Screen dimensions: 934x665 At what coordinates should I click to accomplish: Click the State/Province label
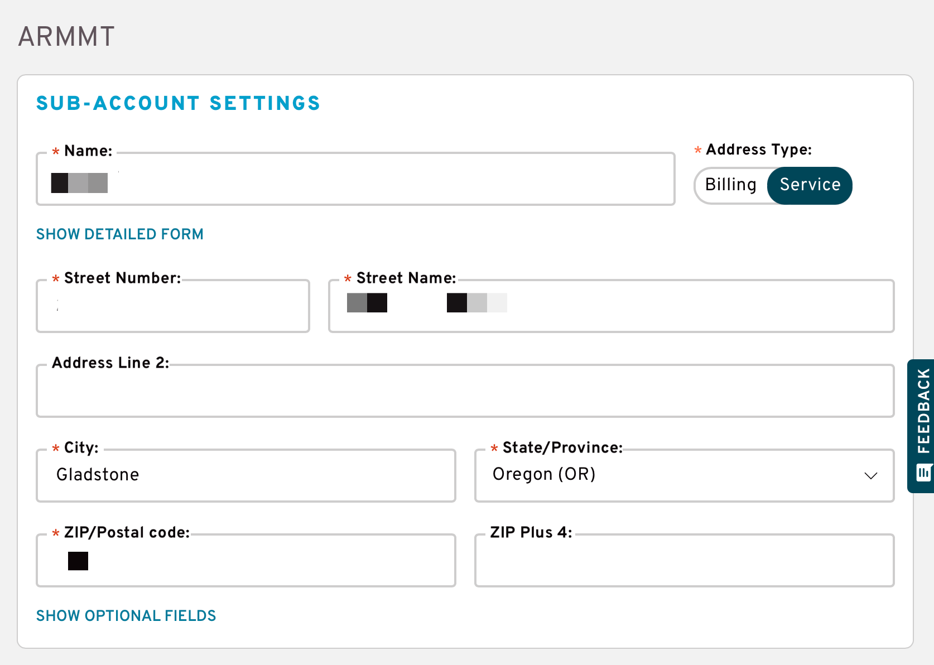(562, 447)
